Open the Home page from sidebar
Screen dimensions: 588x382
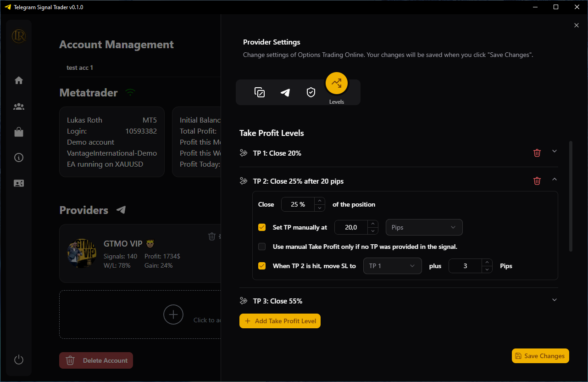click(19, 80)
